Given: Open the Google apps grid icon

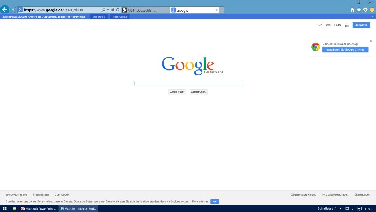Looking at the screenshot, I should pos(347,25).
